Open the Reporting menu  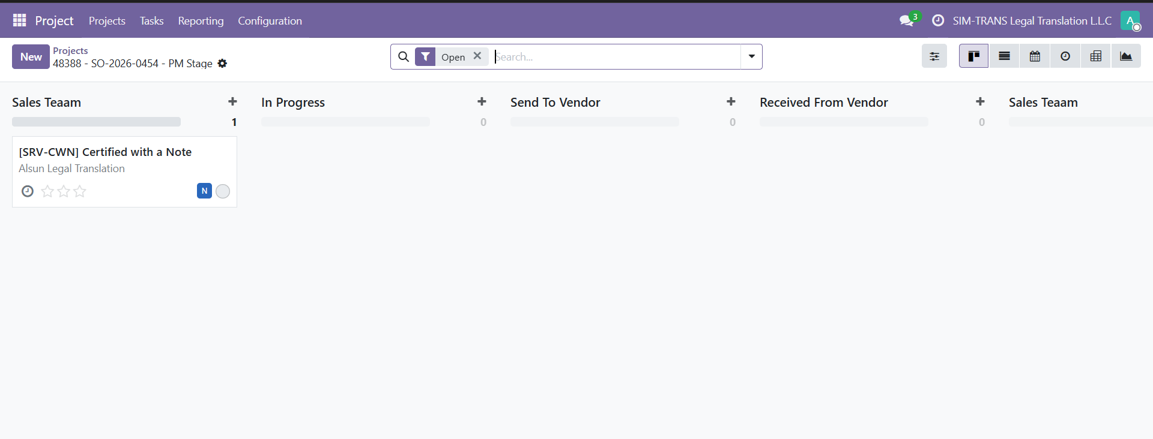point(201,20)
